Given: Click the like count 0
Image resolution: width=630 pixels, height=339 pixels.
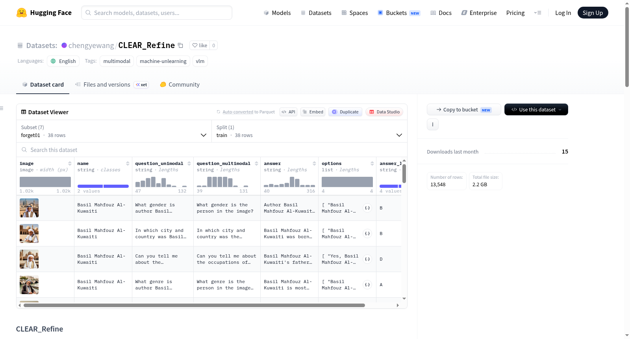Looking at the screenshot, I should click(x=214, y=45).
